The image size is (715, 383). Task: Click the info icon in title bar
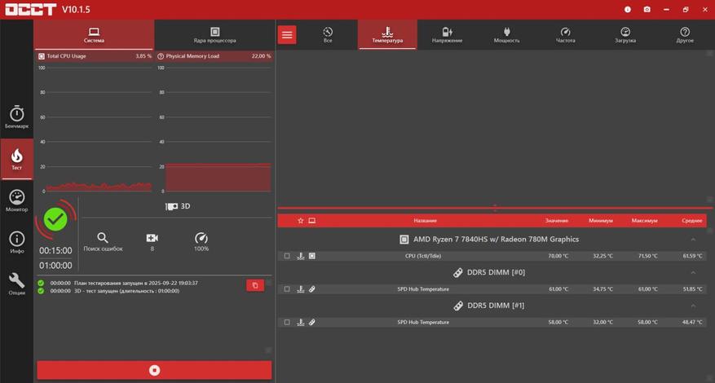[x=628, y=9]
